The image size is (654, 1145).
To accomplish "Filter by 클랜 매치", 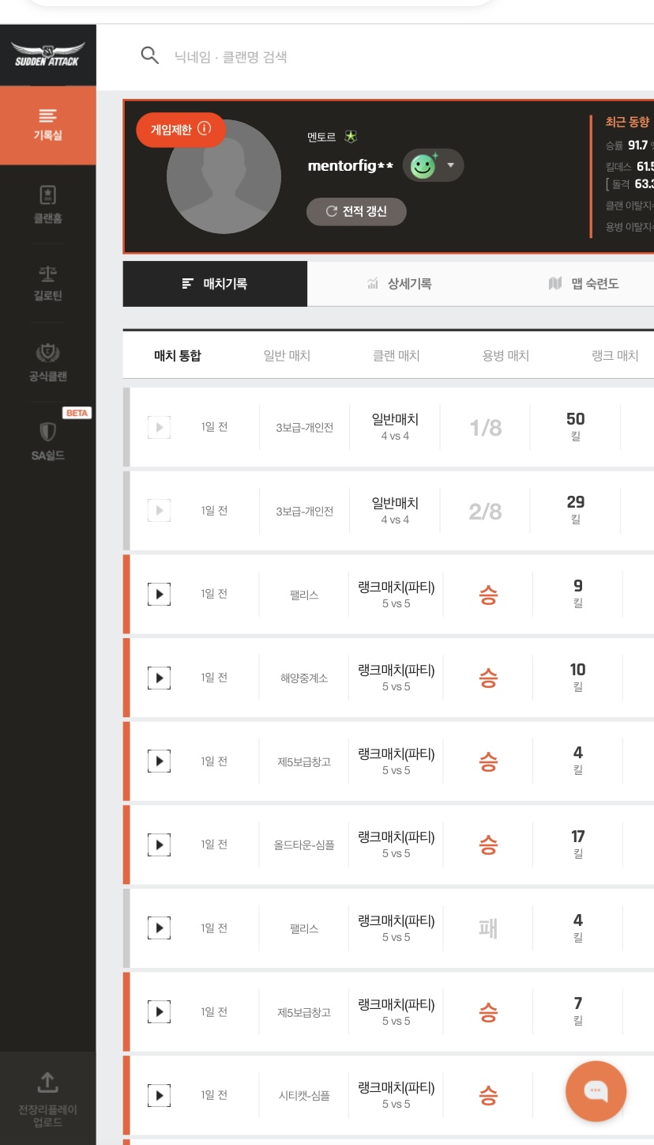I will tap(396, 356).
